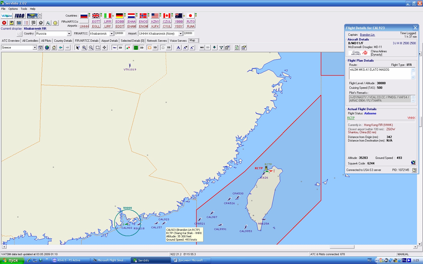The height and width of the screenshot is (264, 423).
Task: Toggle the WX weather overlay
Action: 202,48
